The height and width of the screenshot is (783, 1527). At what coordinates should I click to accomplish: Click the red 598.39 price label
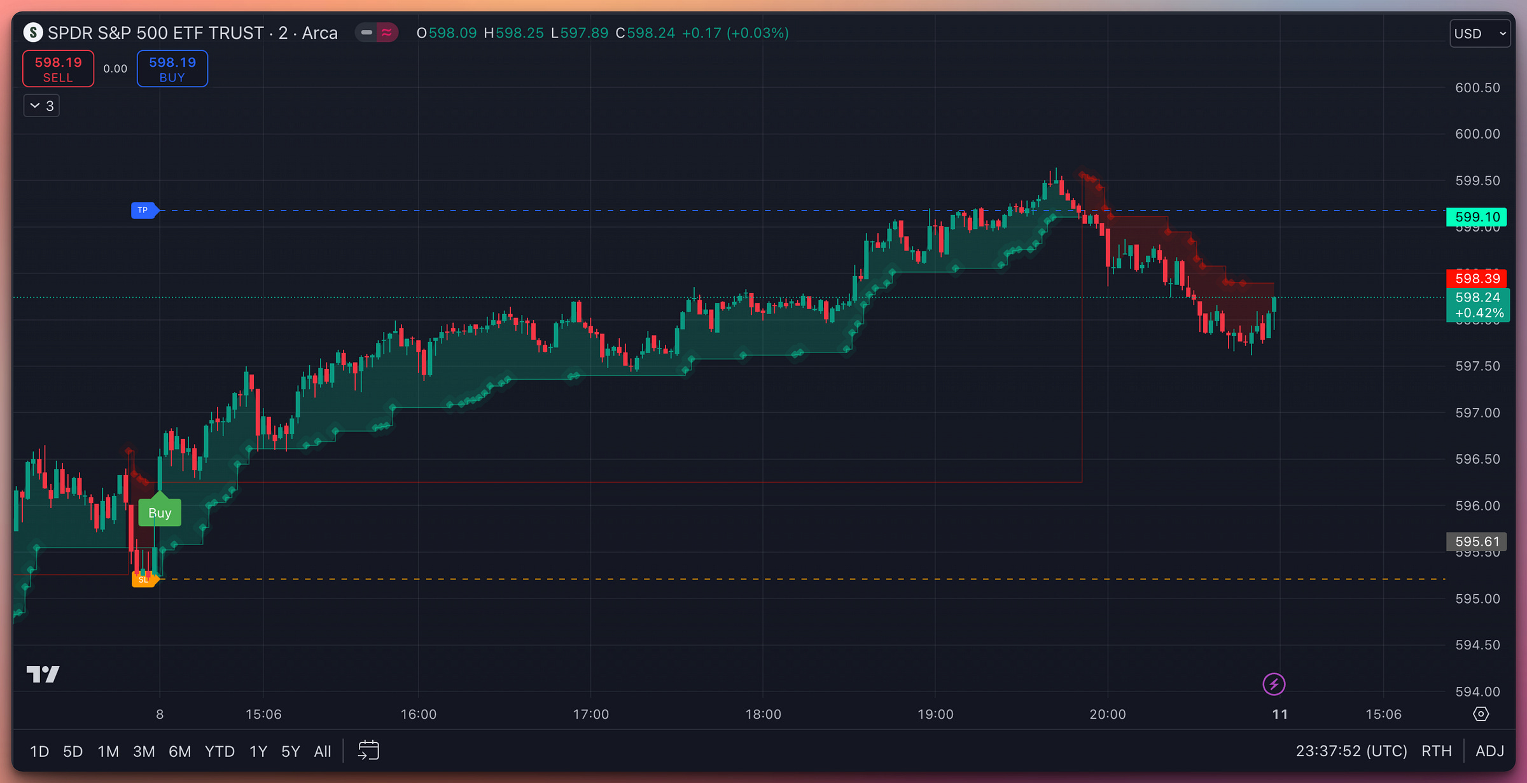1477,278
